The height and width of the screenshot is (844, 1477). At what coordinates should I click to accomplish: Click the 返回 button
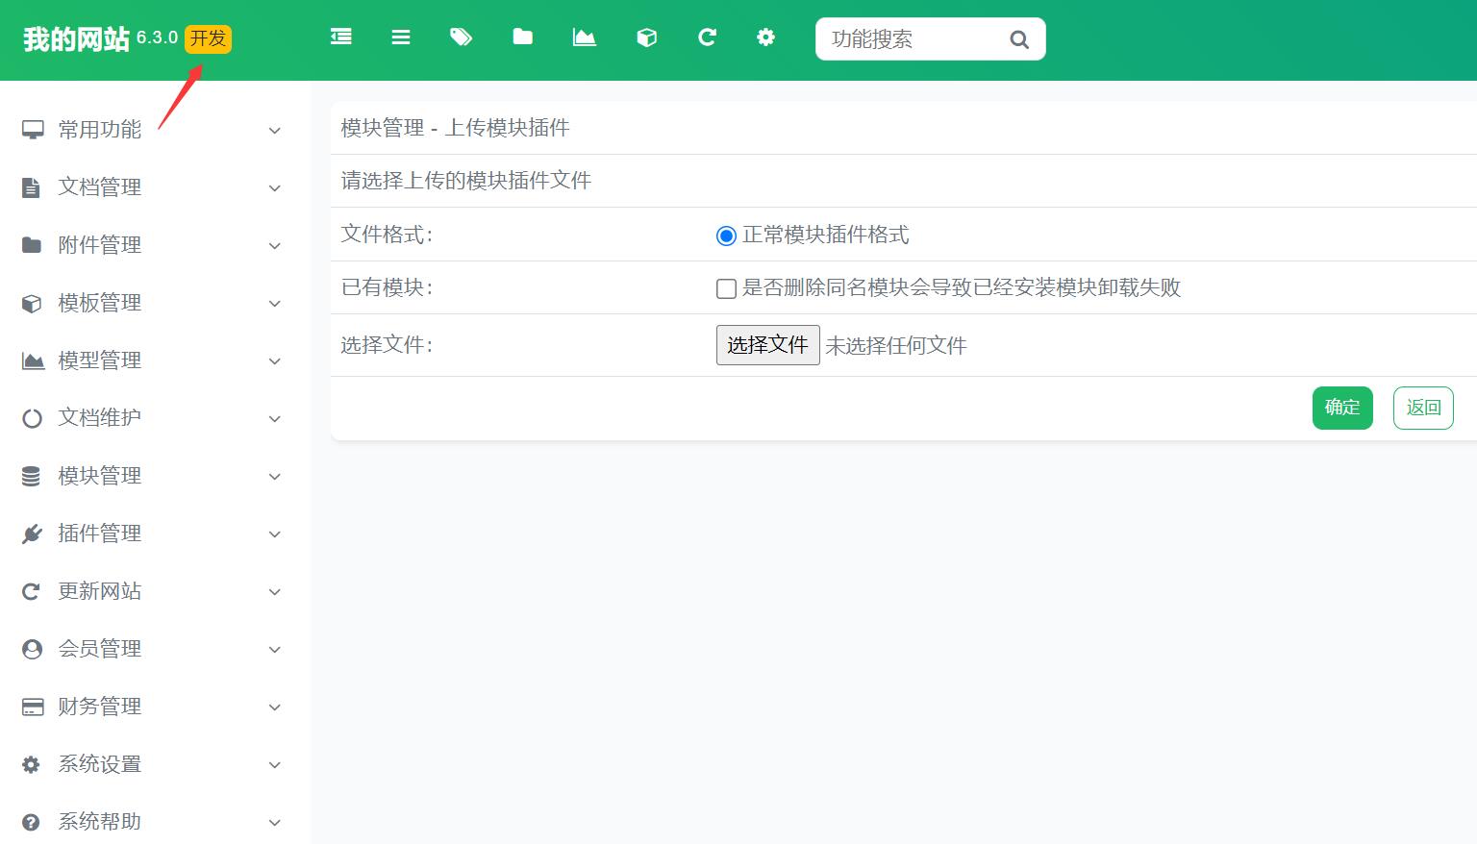[x=1422, y=408]
